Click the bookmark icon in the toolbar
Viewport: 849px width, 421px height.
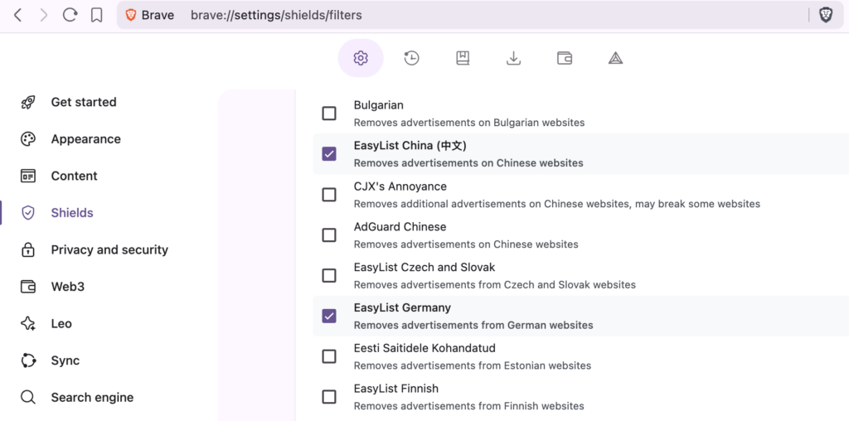(97, 15)
